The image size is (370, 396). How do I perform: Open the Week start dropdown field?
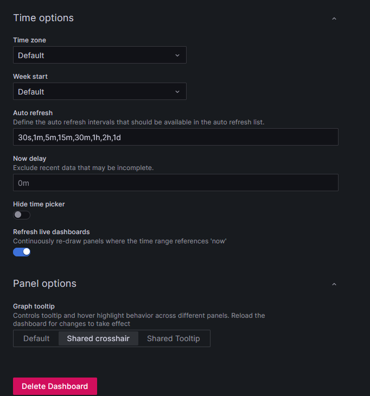92,92
